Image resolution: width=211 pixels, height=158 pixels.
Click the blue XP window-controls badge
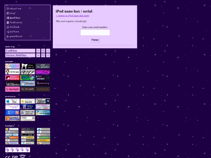pyautogui.click(x=13, y=113)
